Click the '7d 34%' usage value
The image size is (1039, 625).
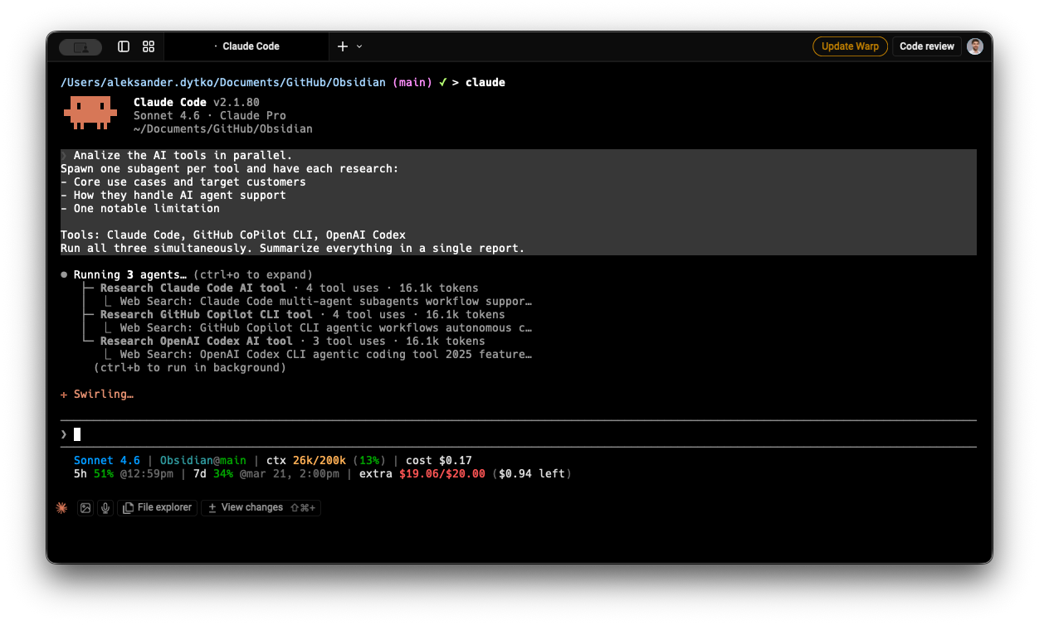[213, 473]
